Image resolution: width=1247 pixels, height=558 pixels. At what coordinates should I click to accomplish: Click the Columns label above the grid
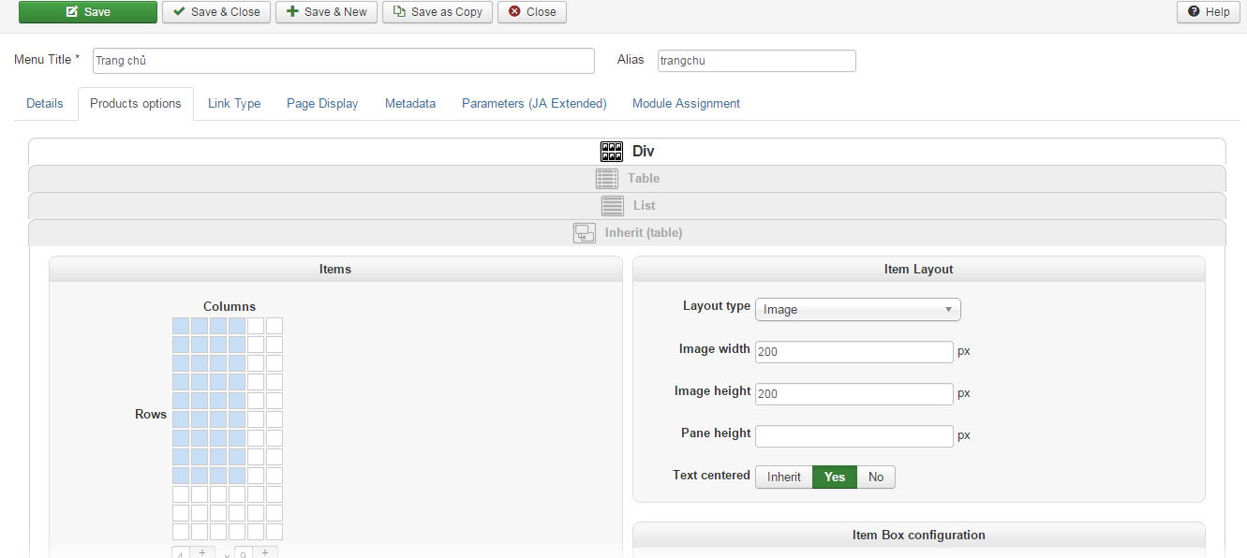click(x=230, y=307)
